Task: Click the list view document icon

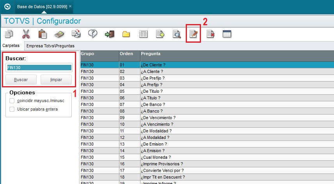Action: (x=143, y=34)
